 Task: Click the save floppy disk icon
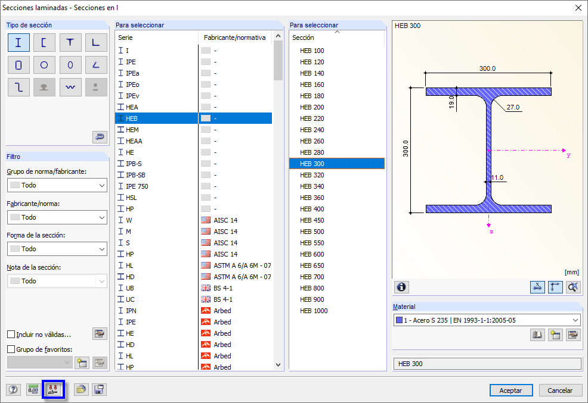(99, 390)
